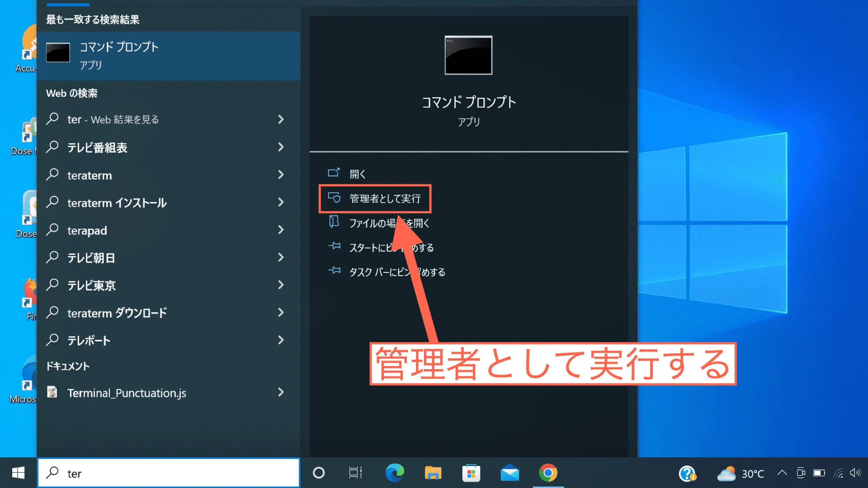Expand the terapad suggestion chevron
The height and width of the screenshot is (488, 868).
pyautogui.click(x=281, y=230)
